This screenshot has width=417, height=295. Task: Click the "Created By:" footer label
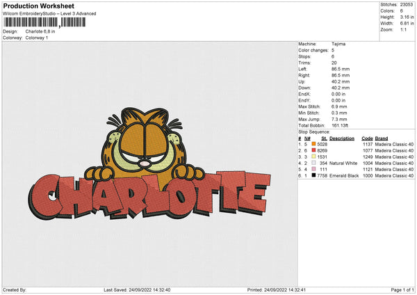click(x=15, y=289)
